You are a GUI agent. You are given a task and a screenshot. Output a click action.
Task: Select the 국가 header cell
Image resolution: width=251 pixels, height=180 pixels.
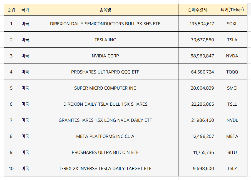click(25, 10)
